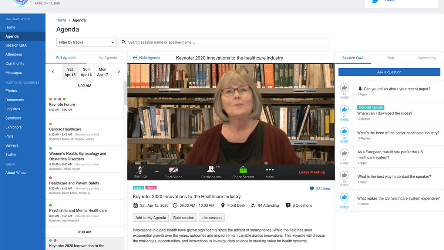Click the Rate session button

click(184, 218)
